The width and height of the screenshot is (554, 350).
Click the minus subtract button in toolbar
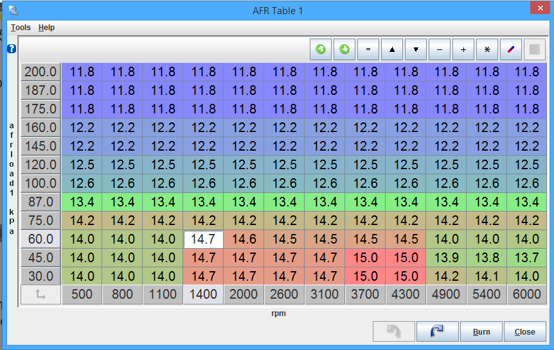click(x=440, y=49)
